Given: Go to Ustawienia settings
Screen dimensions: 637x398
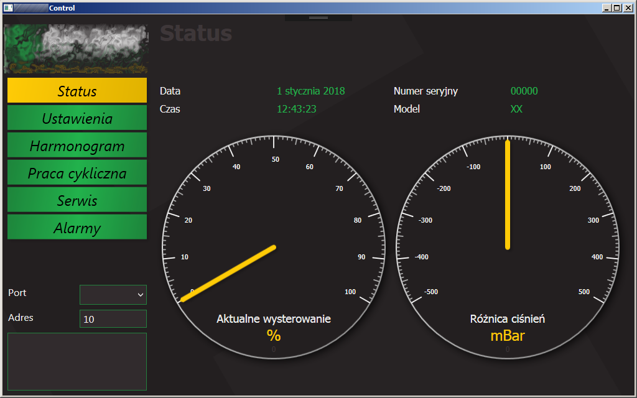Looking at the screenshot, I should [77, 118].
